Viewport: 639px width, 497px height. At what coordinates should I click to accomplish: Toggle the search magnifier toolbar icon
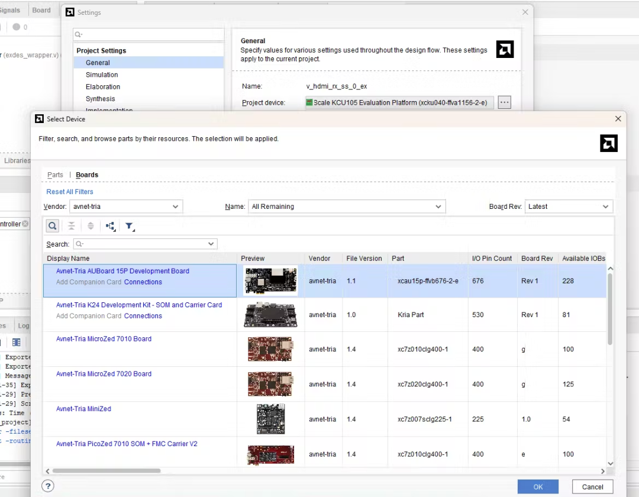click(53, 225)
